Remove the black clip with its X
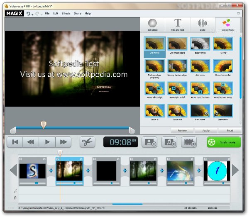Screen dimensions: 249x217 coord(118,159)
